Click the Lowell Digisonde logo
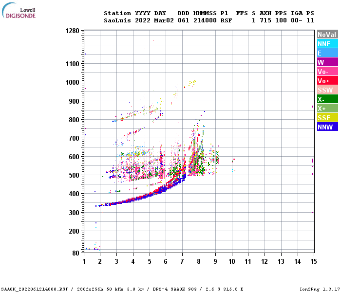The width and height of the screenshot is (341, 292). pyautogui.click(x=19, y=10)
